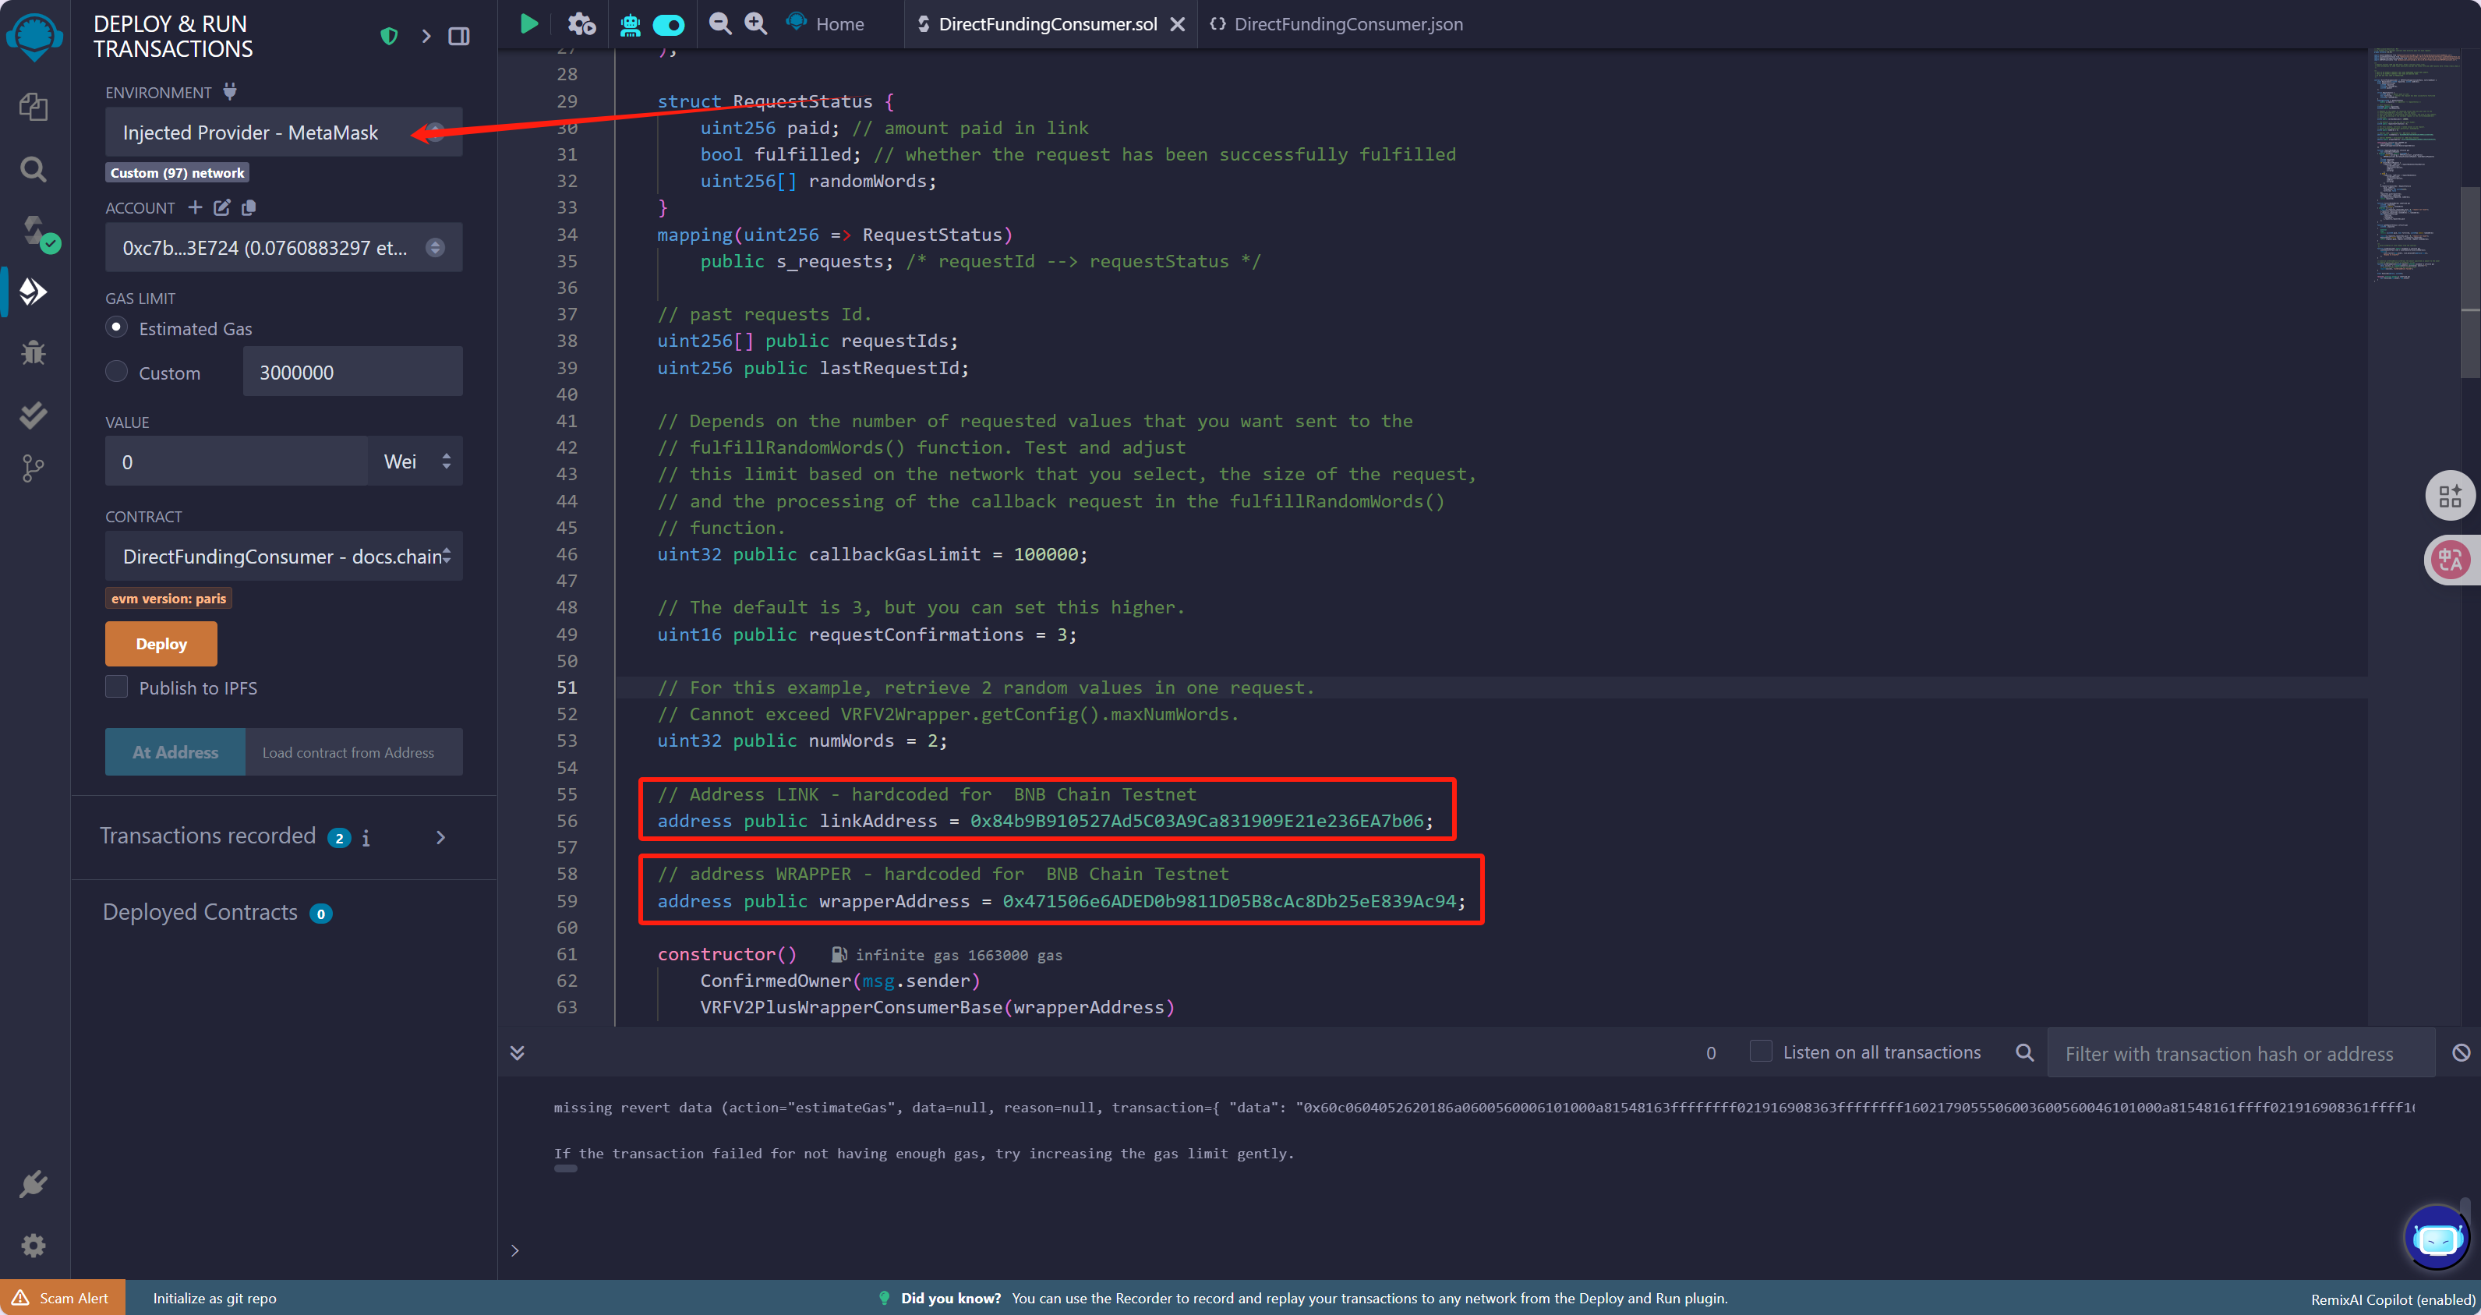Open the Account selection dropdown
The image size is (2481, 1315).
pos(283,248)
